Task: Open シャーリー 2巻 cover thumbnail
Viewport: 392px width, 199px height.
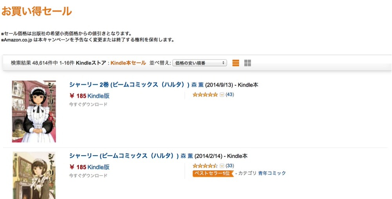Action: (x=34, y=111)
